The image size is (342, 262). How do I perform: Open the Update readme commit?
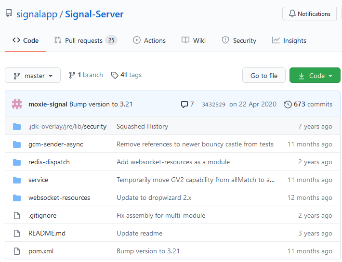(x=140, y=233)
